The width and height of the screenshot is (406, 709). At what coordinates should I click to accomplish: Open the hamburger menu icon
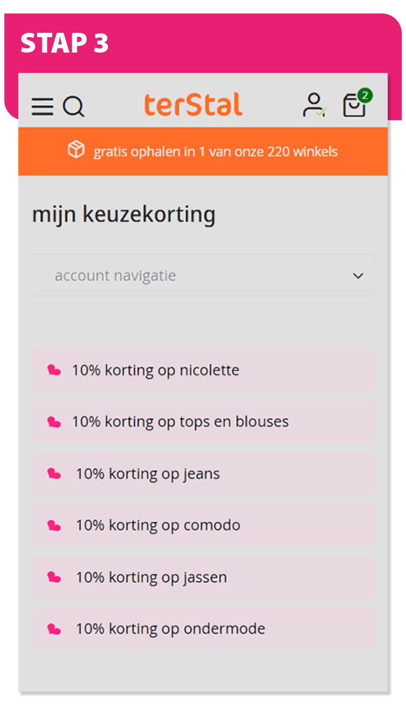click(42, 107)
